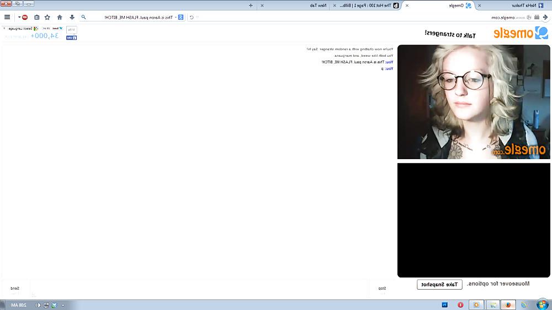Bookmark this page with the star
The width and height of the screenshot is (552, 310).
47,17
